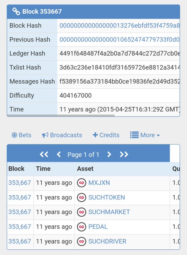Go to previous page with left chevron

59,154
